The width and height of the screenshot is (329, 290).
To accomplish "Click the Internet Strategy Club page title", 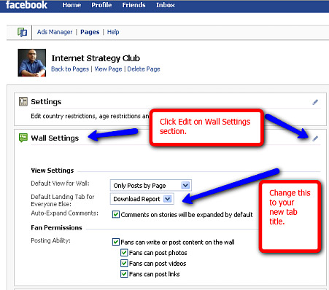I will pos(96,58).
